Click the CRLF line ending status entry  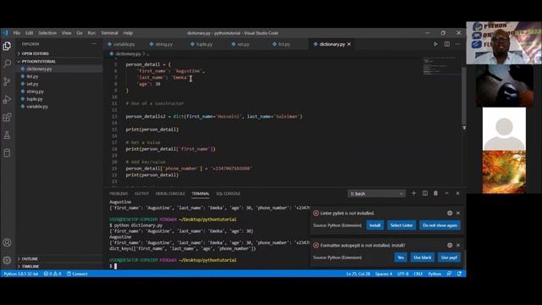pyautogui.click(x=418, y=274)
